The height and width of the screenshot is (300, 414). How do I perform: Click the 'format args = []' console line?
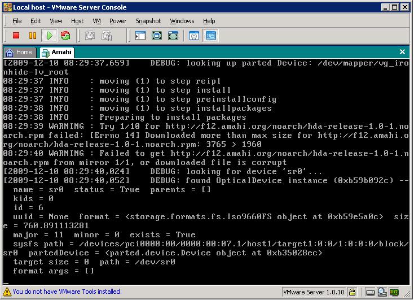tap(54, 271)
